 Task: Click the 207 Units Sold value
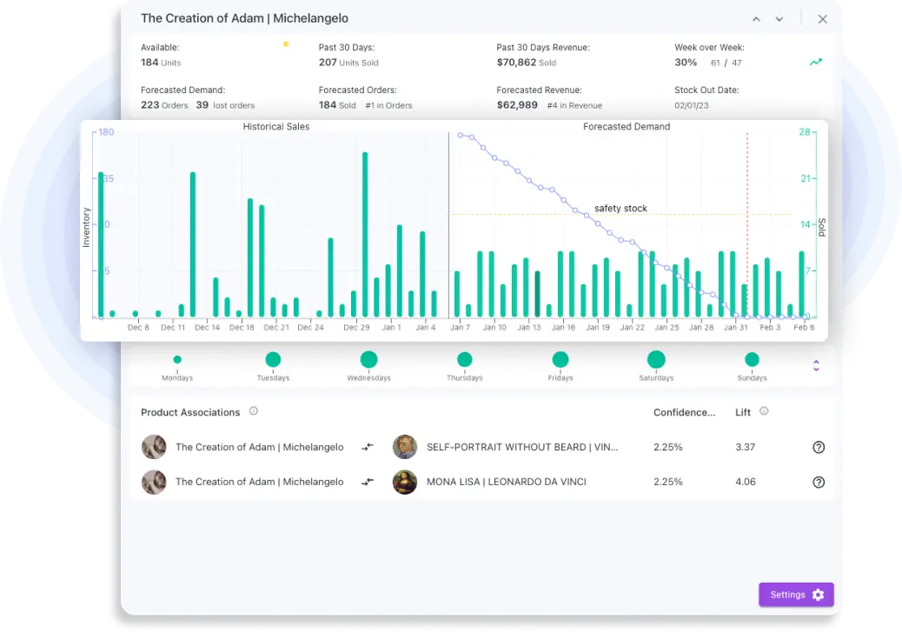pos(348,62)
